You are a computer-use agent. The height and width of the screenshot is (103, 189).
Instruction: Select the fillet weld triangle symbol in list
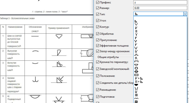[136, 21]
